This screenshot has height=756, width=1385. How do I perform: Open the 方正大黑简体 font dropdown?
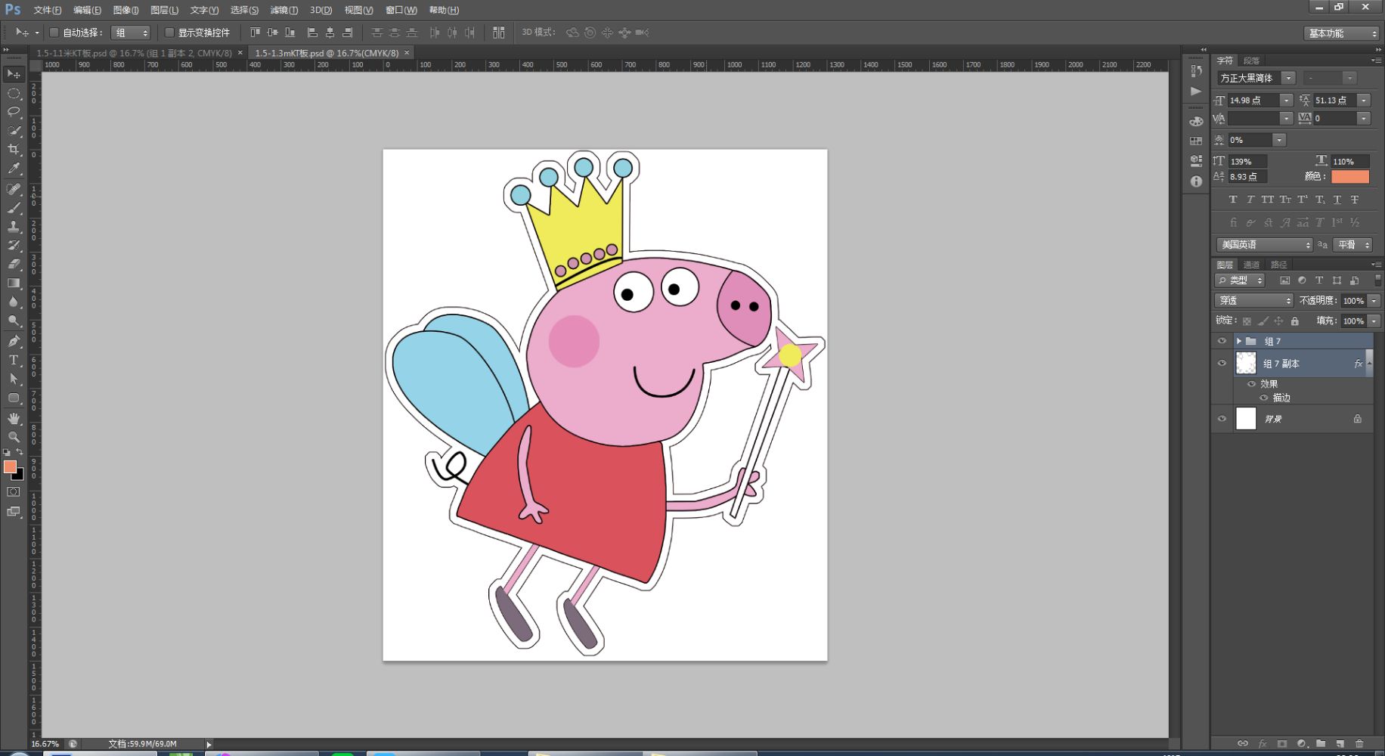(x=1288, y=78)
